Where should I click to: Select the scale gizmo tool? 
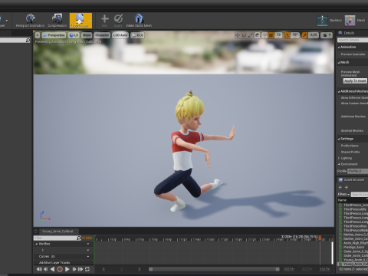[x=250, y=35]
